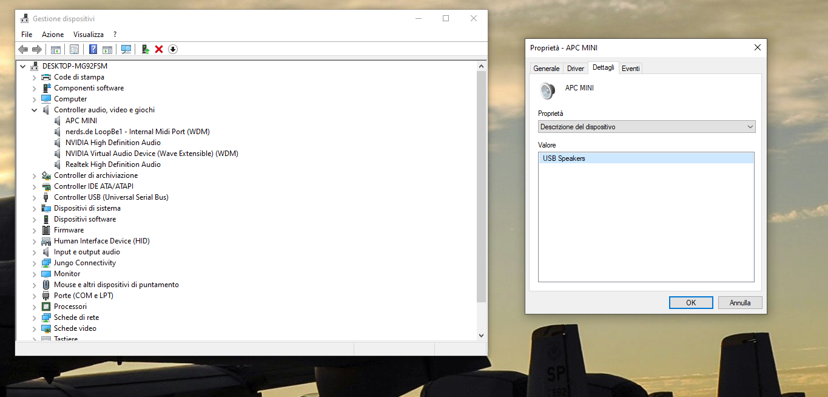Select the Jungo Connectivity label
828x397 pixels.
tap(85, 263)
